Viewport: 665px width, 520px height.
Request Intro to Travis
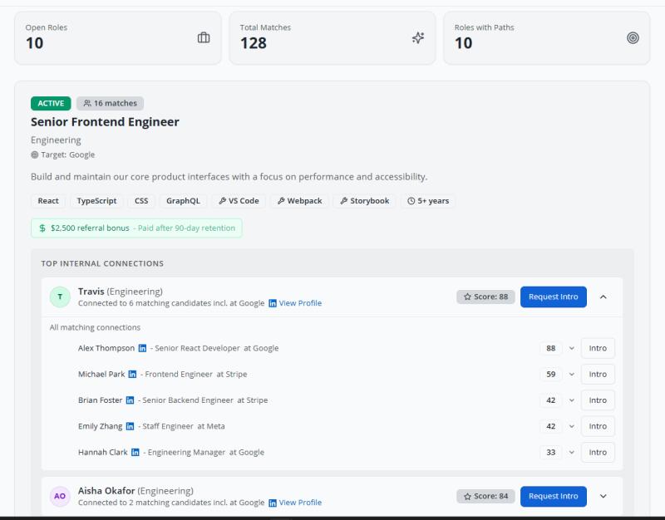tap(553, 297)
